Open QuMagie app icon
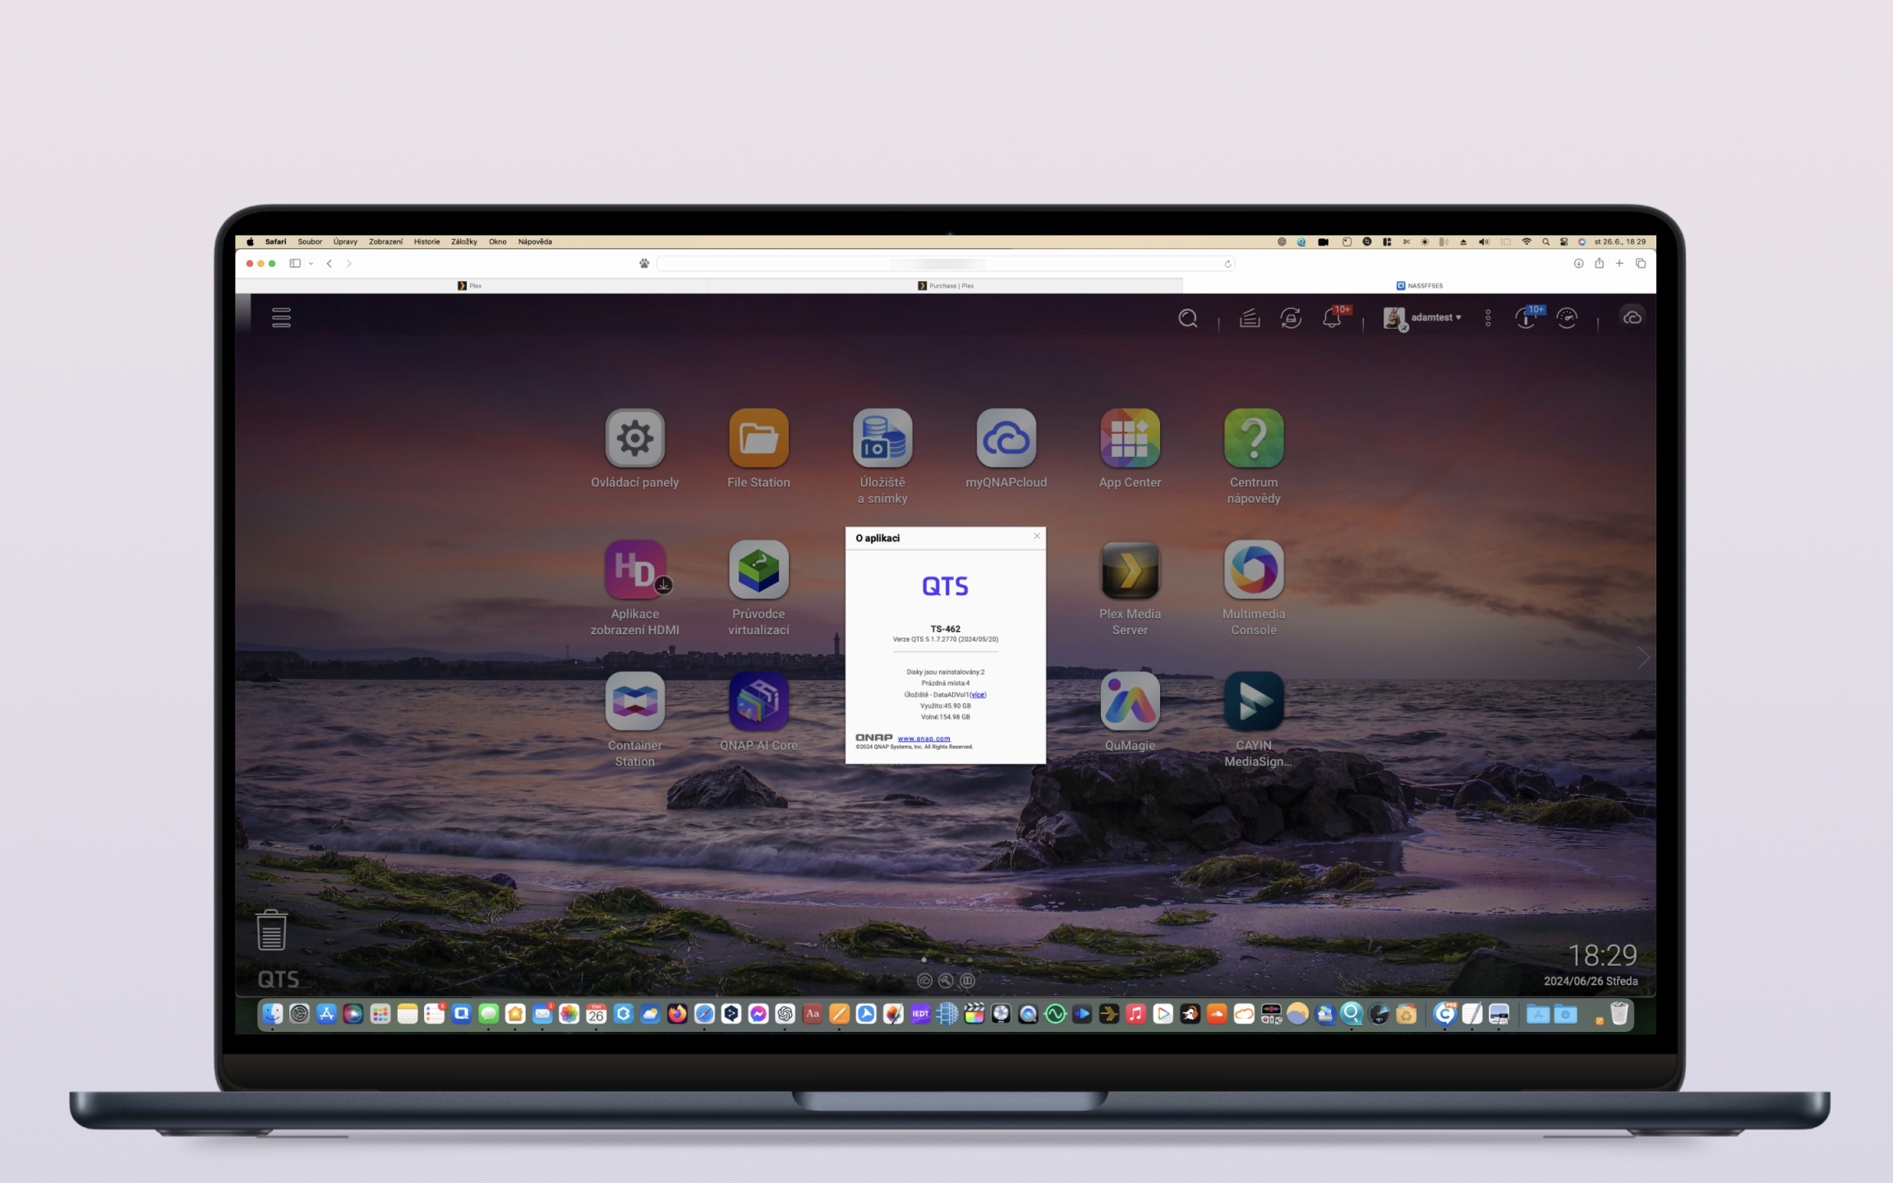The image size is (1893, 1183). point(1130,702)
